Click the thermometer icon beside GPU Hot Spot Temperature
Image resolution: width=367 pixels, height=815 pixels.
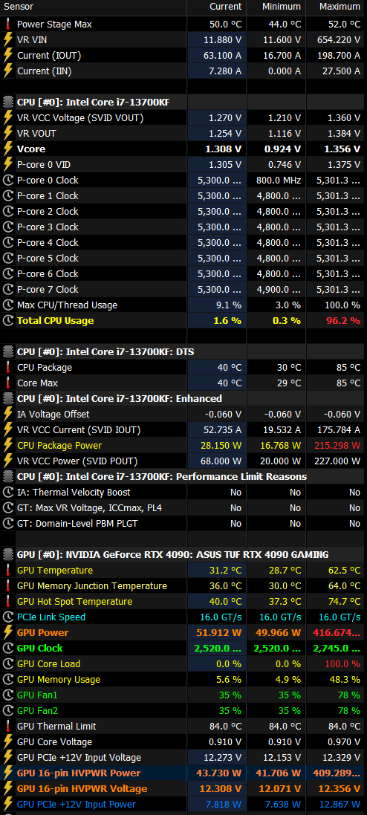(7, 601)
